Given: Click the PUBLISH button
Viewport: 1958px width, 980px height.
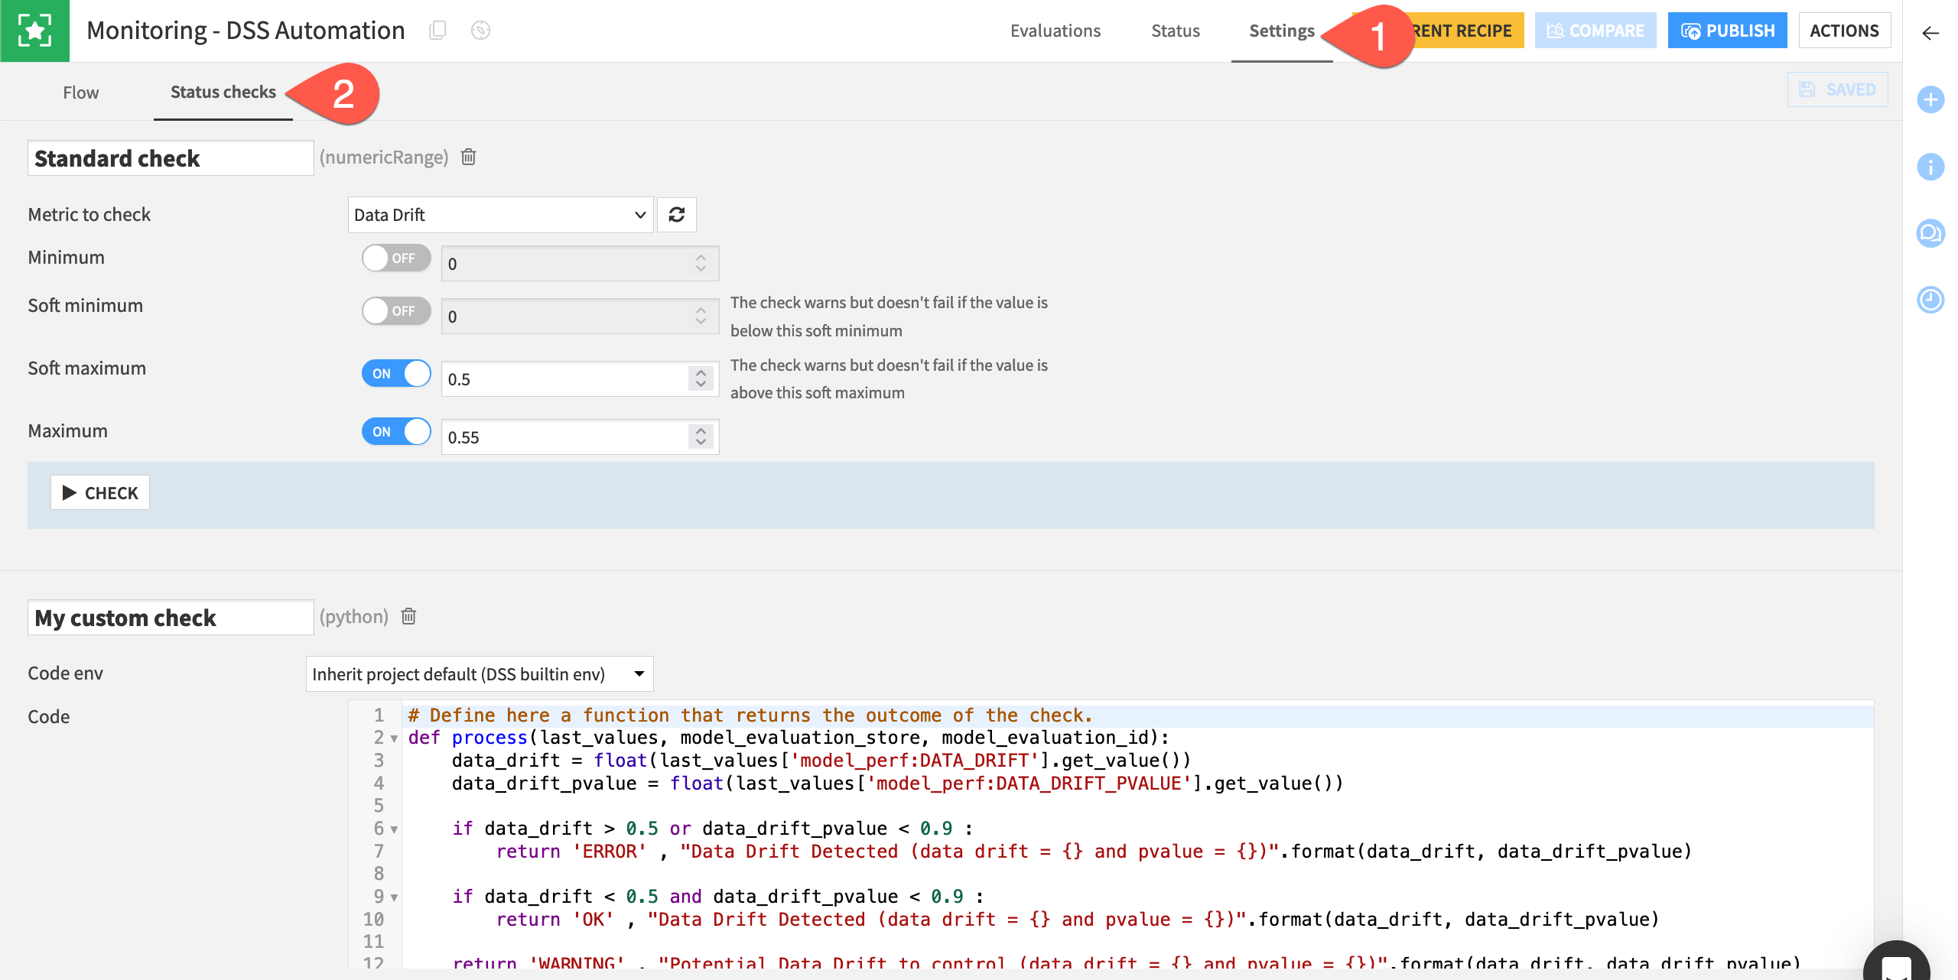Looking at the screenshot, I should click(x=1727, y=31).
